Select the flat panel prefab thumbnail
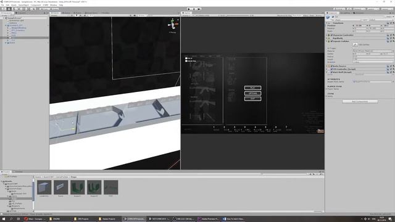Viewport: 395px width, 222px height. [60, 187]
